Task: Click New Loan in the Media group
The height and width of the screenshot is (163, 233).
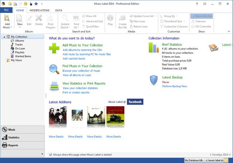Action: point(137,21)
